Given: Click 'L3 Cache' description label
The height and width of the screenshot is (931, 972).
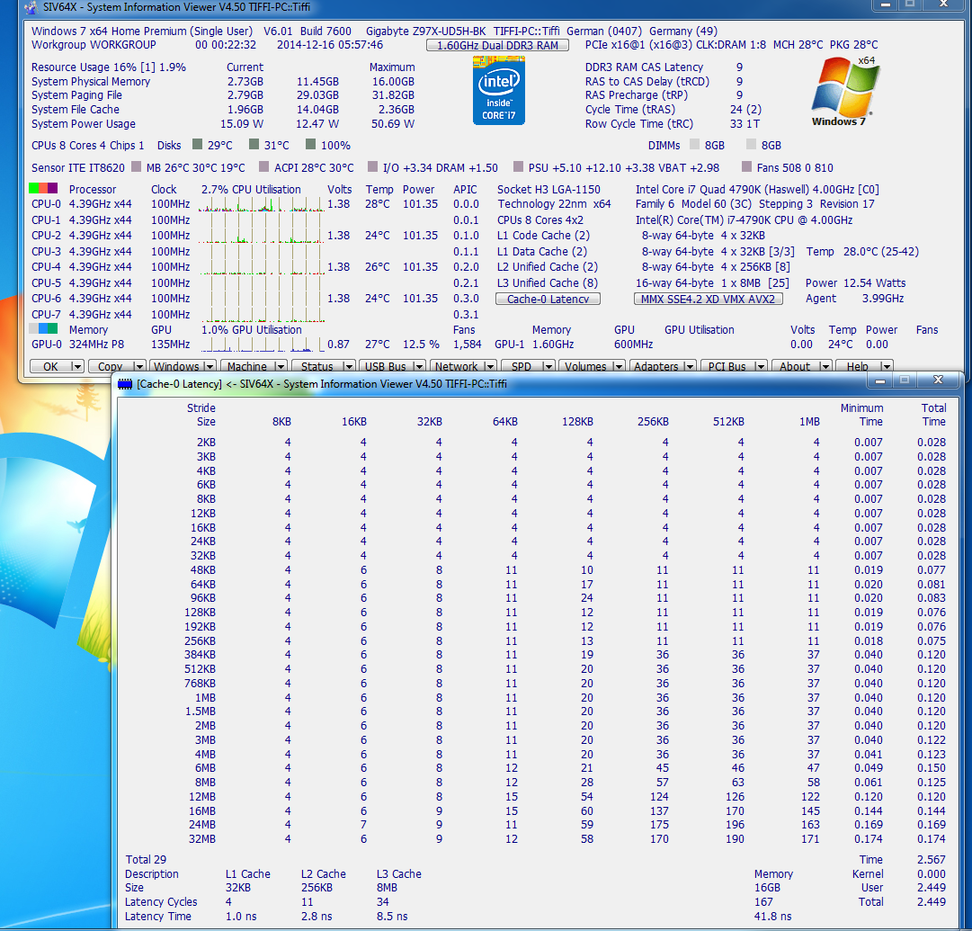Looking at the screenshot, I should (x=398, y=873).
